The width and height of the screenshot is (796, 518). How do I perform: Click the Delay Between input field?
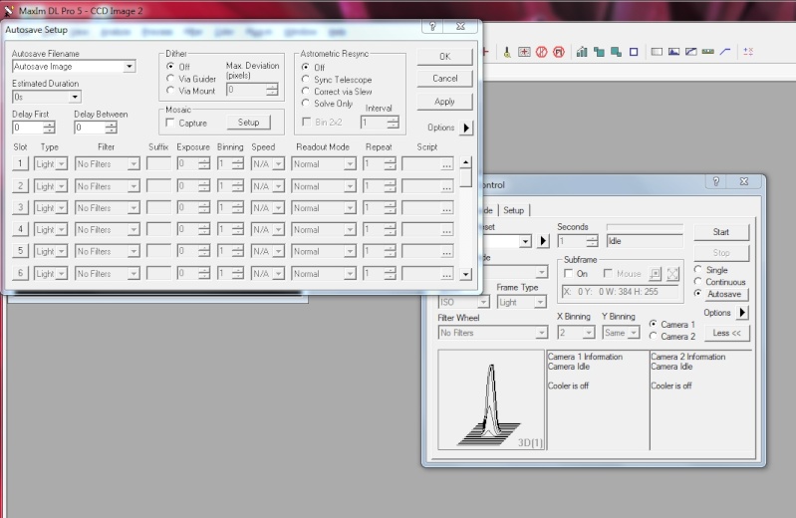coord(91,128)
